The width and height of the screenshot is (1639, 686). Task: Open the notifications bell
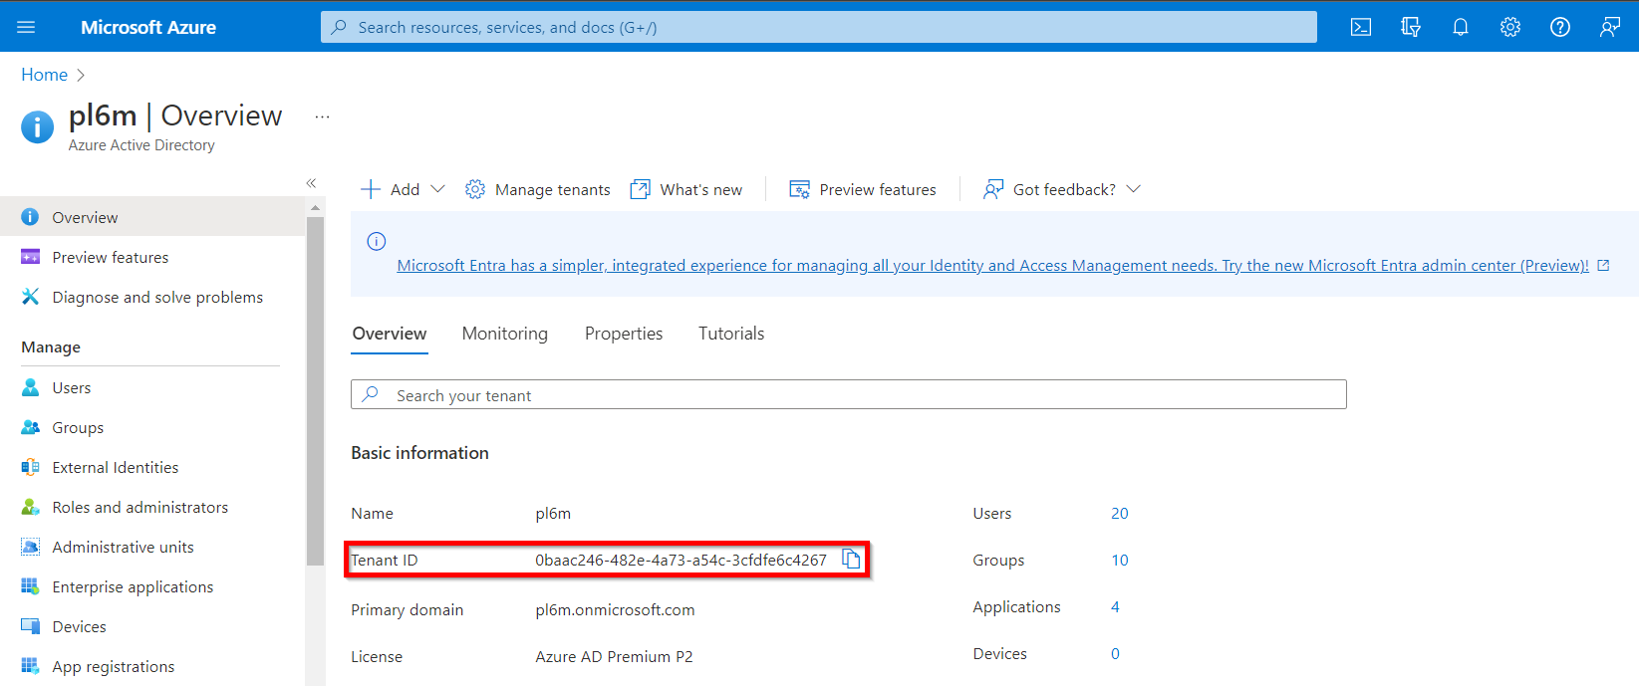(1461, 27)
